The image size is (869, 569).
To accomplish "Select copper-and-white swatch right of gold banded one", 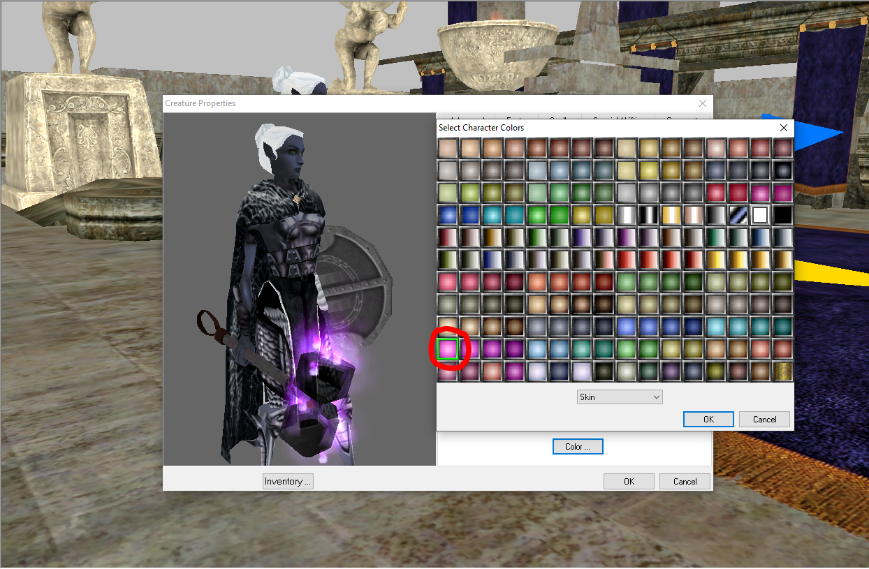I will 693,214.
